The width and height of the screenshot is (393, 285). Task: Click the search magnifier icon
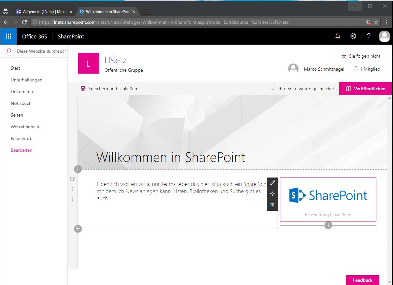(x=8, y=51)
